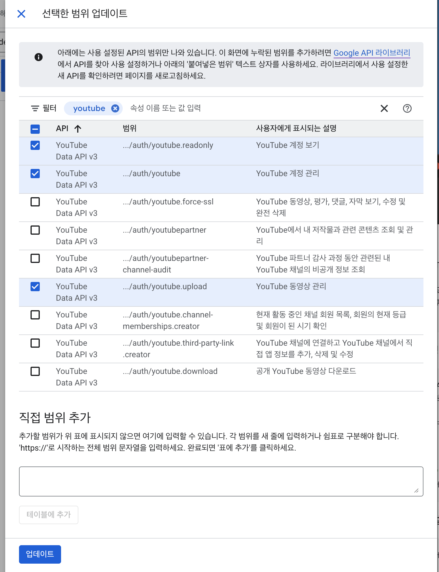The image size is (439, 572).
Task: Click the 사용자에게 표시되는 설명 column header
Action: pos(296,128)
